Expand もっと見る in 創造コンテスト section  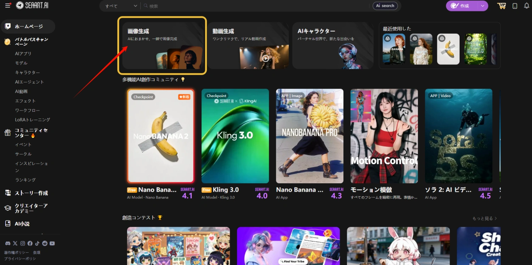484,218
